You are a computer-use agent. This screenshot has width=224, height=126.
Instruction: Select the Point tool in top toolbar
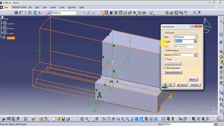click(84, 13)
